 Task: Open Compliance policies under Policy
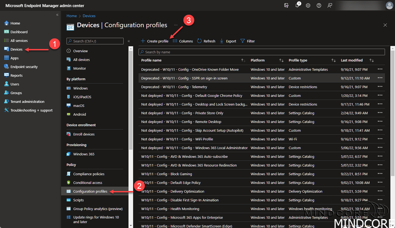[x=89, y=174]
